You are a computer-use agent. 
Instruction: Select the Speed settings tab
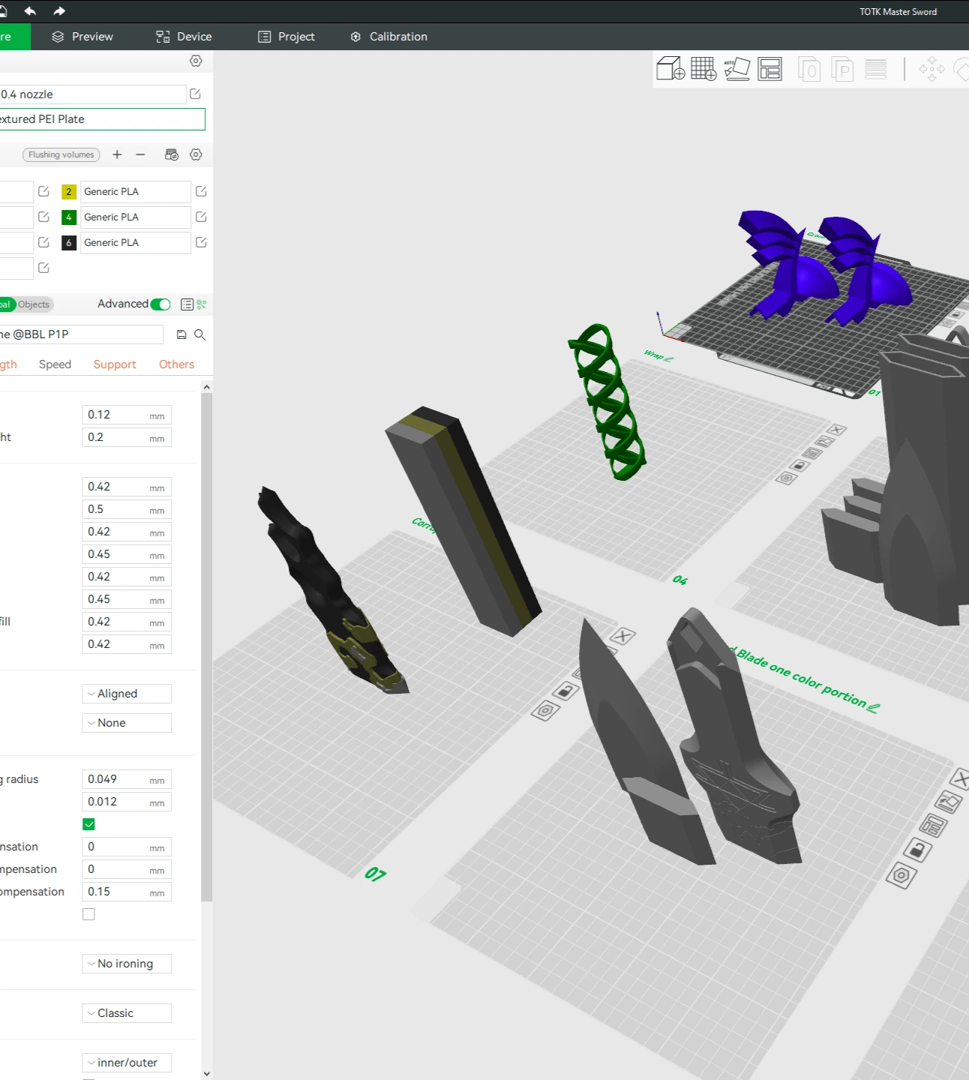point(55,364)
